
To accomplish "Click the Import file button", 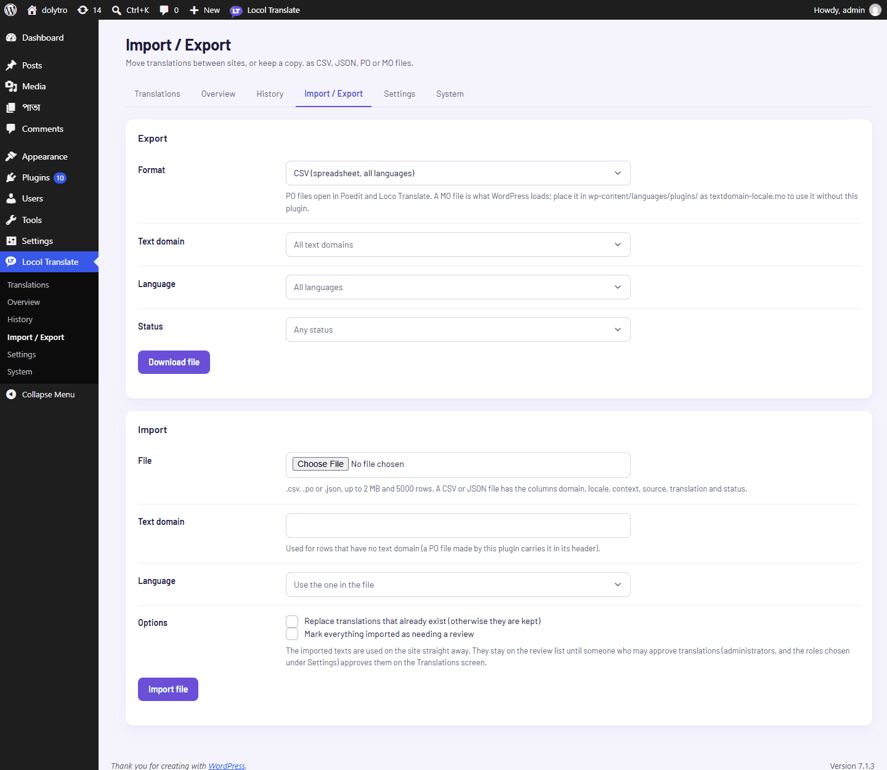I will pyautogui.click(x=168, y=689).
